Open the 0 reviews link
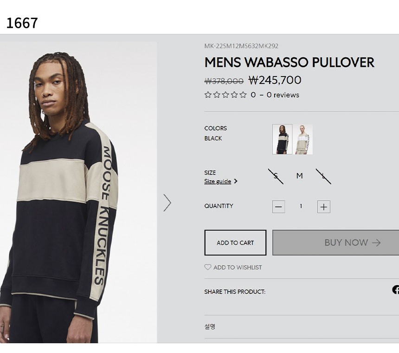 (283, 95)
